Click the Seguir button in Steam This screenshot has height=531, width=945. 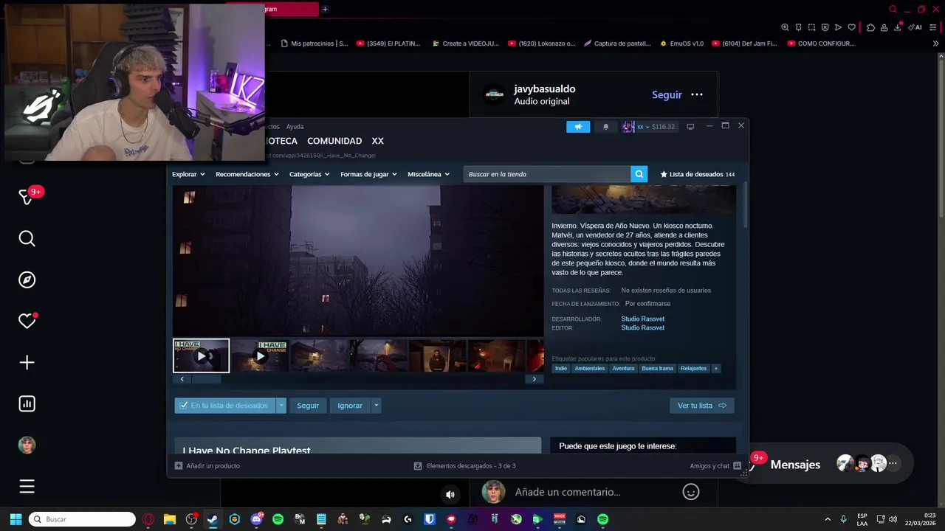click(x=308, y=406)
